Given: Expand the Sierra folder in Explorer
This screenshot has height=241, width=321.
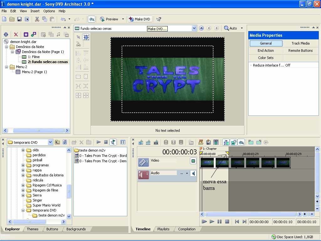Looking at the screenshot, I should tap(23, 195).
